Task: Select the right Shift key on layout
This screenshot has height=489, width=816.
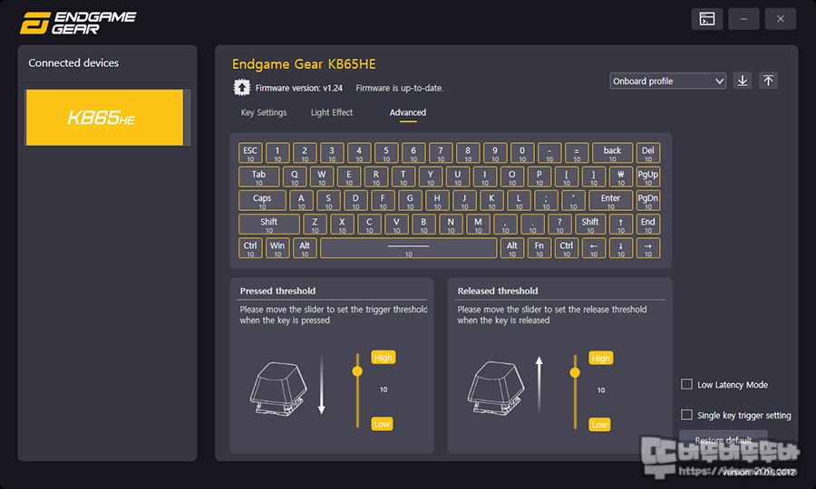Action: (x=590, y=224)
